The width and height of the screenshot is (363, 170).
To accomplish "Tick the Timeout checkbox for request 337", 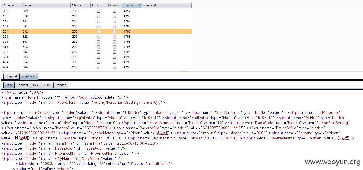I will pos(114,52).
